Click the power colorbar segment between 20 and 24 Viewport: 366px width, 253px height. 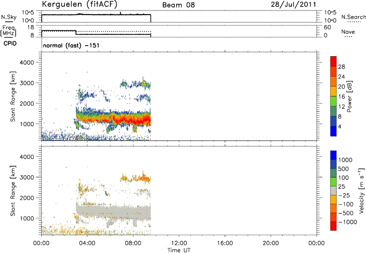(334, 81)
